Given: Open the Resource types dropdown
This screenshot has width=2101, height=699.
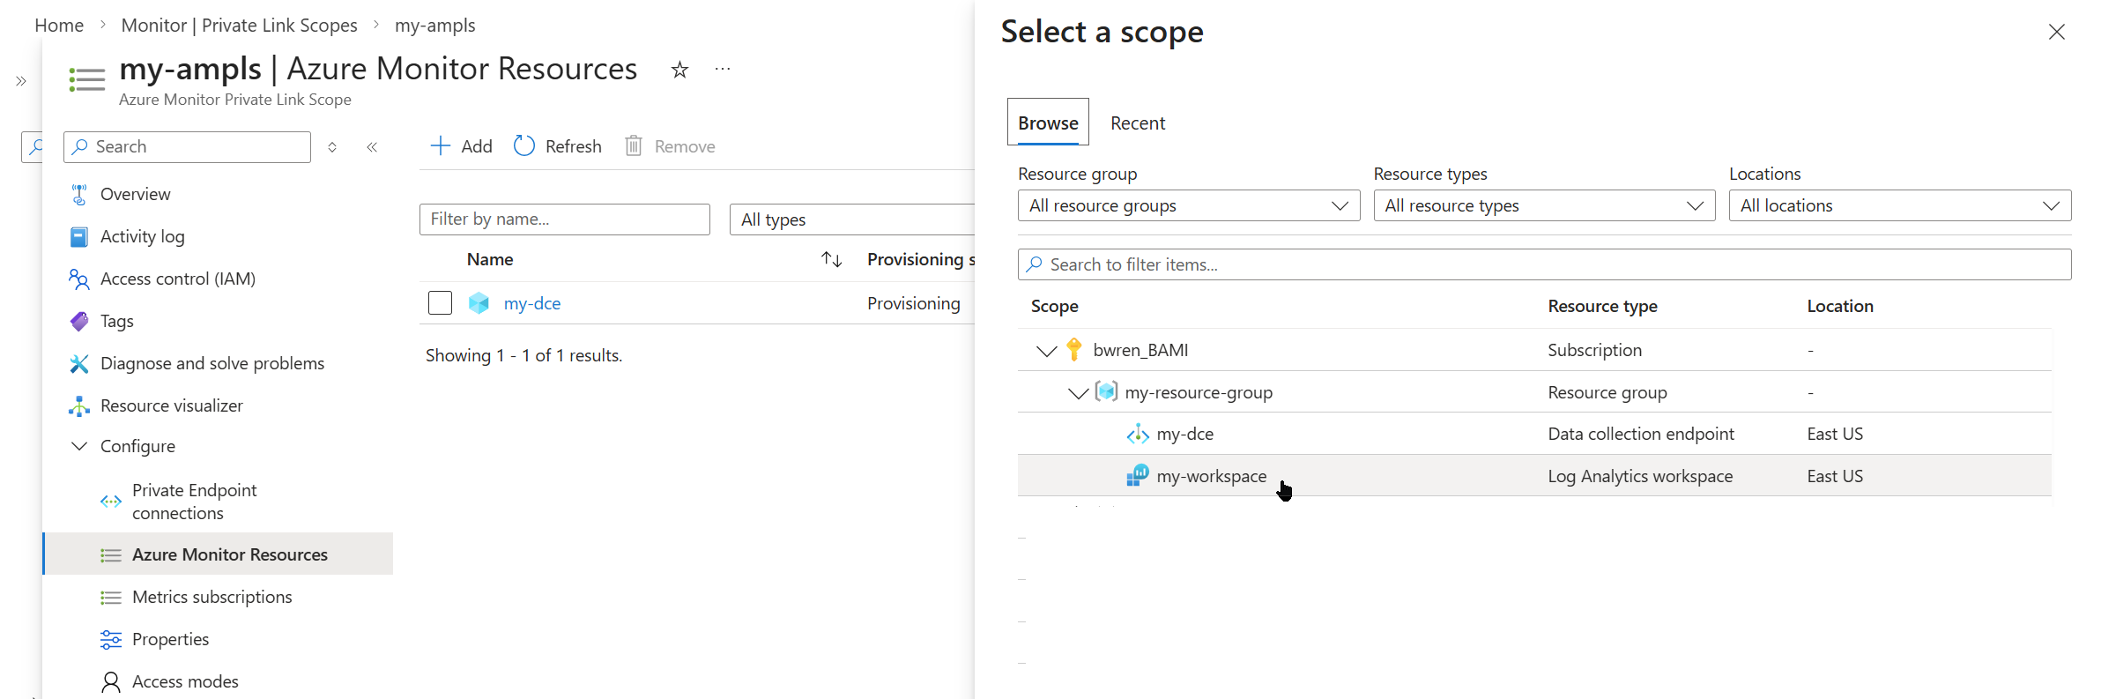Looking at the screenshot, I should click(1543, 205).
